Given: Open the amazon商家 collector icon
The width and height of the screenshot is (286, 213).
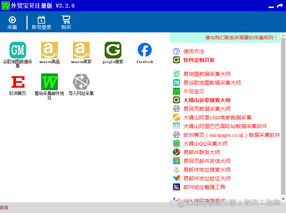Looking at the screenshot, I should [x=81, y=50].
